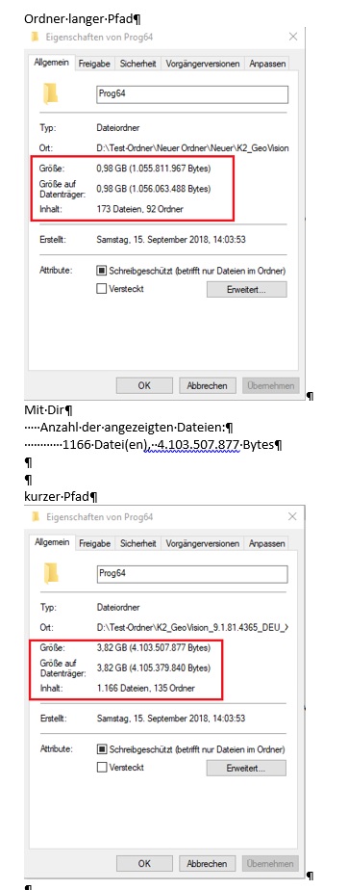The width and height of the screenshot is (348, 890).
Task: Click the heading 'Ordner langer Pfad'
Action: tap(80, 19)
